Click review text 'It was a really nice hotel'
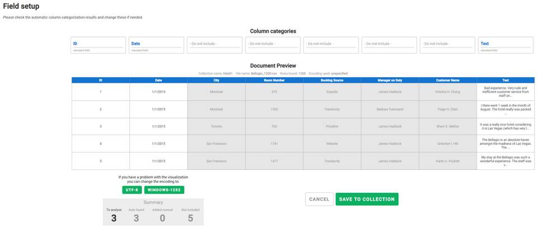 click(x=506, y=126)
